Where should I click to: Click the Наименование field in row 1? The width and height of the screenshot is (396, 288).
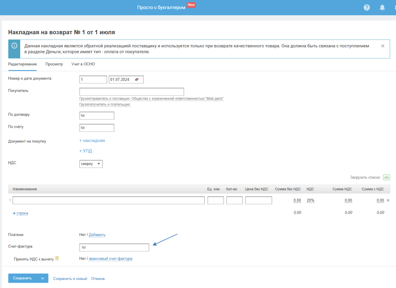(109, 200)
